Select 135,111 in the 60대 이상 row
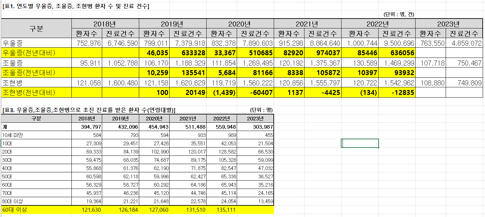485x217 pixels. pyautogui.click(x=222, y=210)
